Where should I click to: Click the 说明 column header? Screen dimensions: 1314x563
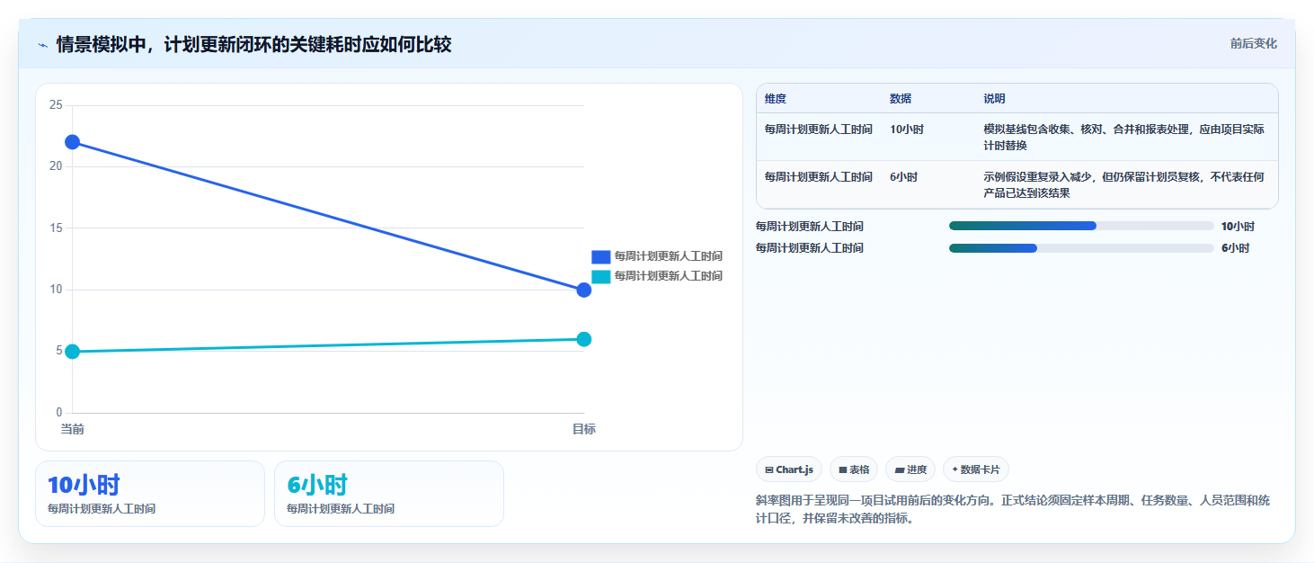[x=994, y=99]
